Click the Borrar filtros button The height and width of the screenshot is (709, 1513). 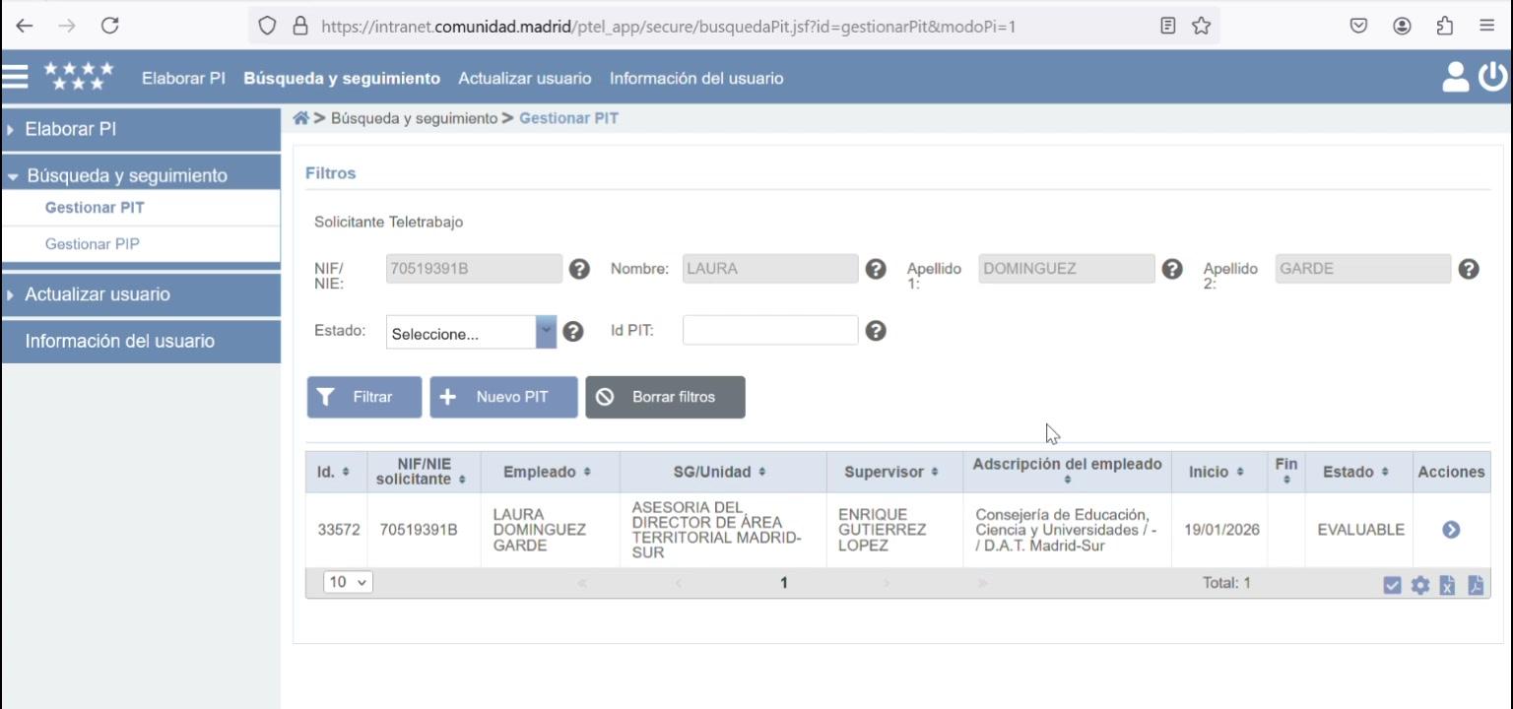click(665, 397)
